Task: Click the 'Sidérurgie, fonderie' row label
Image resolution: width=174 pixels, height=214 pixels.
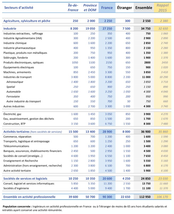Action: click(x=16, y=58)
